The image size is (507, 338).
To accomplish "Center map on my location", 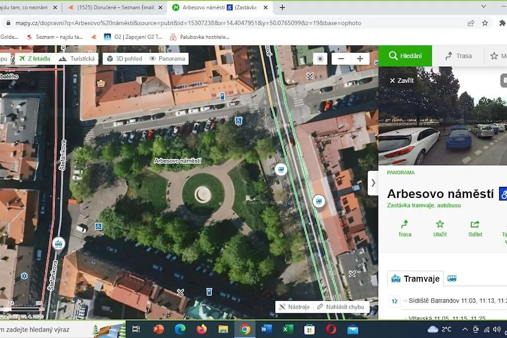I will click(x=320, y=58).
